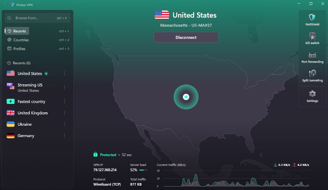Click the VPN IP 79.127.160.214
The image size is (328, 190).
coord(105,170)
